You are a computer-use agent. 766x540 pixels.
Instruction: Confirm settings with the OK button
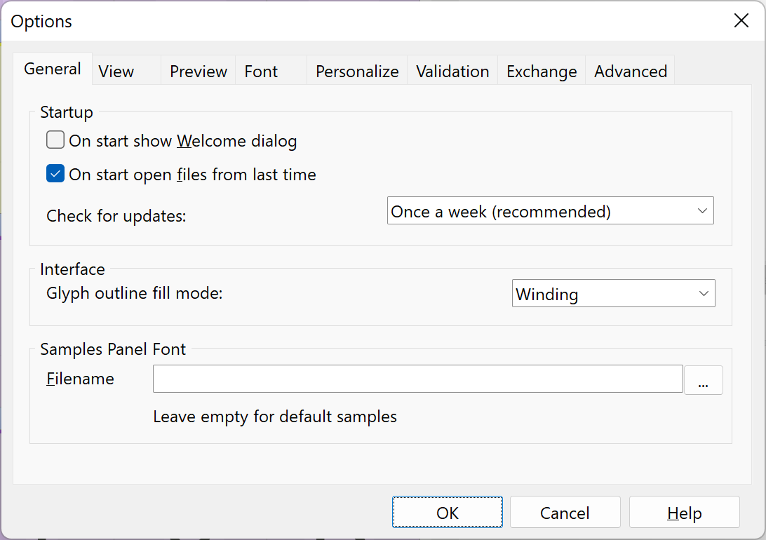(x=447, y=513)
